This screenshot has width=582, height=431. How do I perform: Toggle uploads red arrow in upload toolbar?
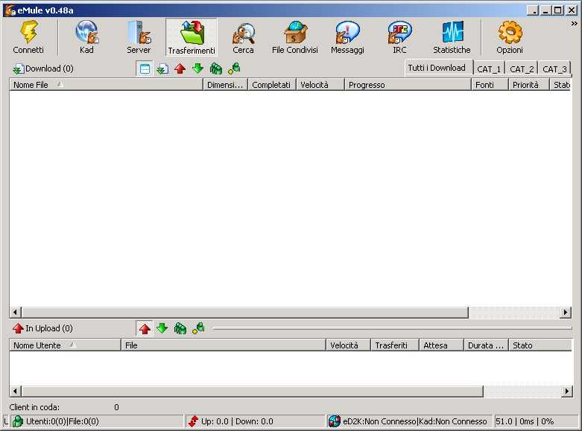point(145,328)
